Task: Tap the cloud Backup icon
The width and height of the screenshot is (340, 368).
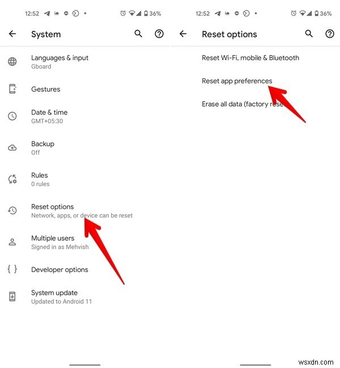Action: click(12, 148)
